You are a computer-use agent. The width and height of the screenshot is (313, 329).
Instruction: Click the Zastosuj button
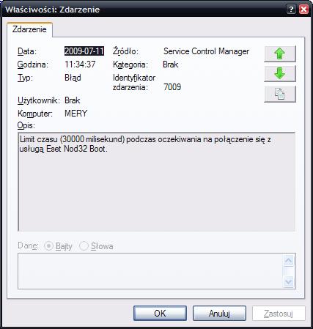click(279, 314)
